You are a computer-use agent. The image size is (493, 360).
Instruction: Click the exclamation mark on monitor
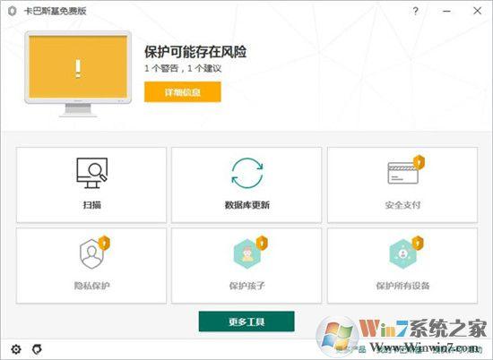78,69
